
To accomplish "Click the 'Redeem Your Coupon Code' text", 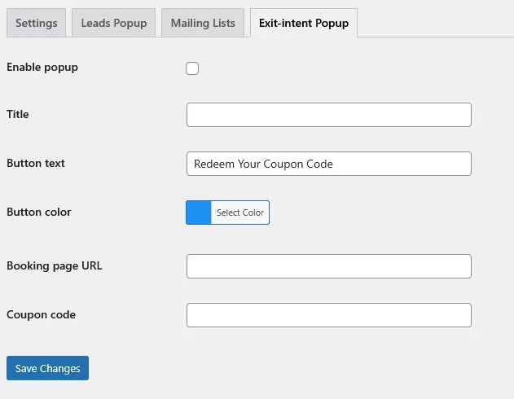I will pos(263,164).
